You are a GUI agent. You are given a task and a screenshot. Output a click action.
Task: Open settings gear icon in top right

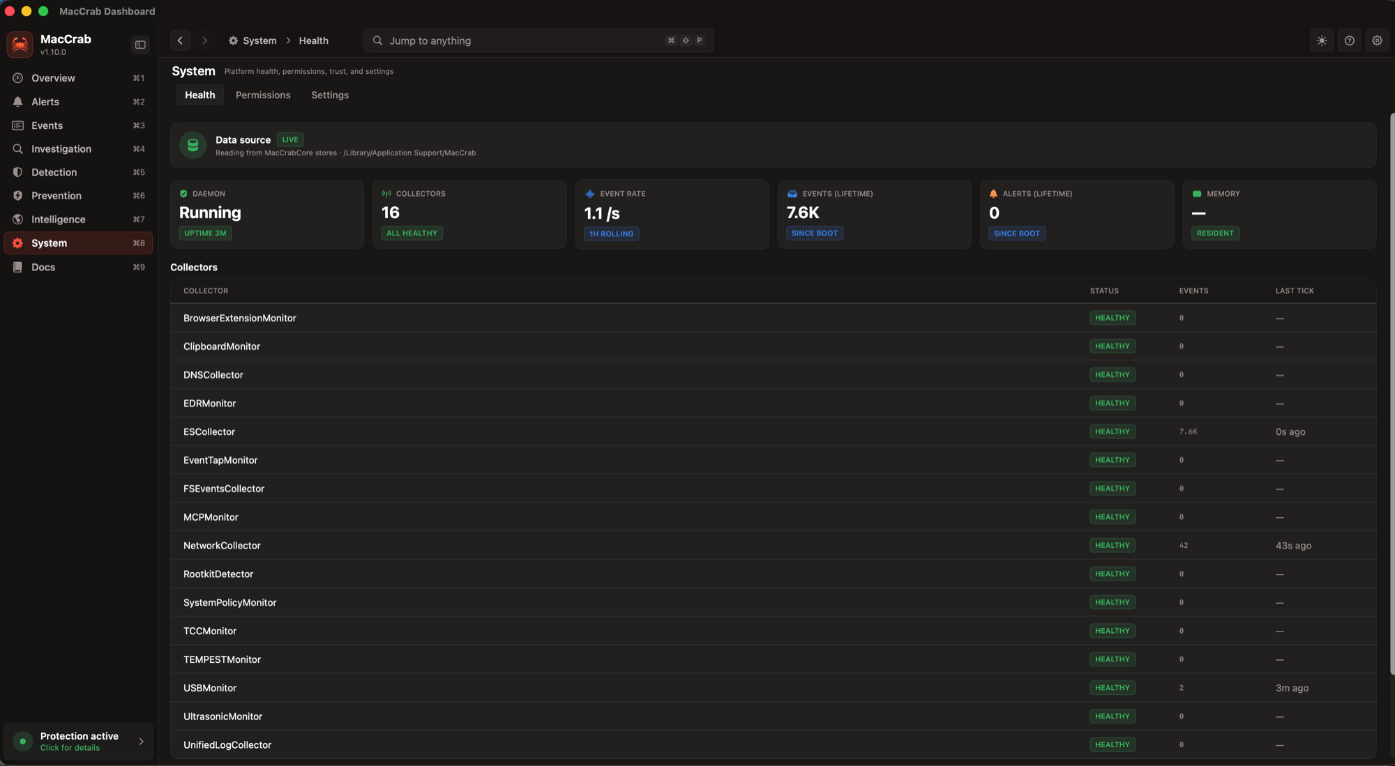[x=1377, y=40]
